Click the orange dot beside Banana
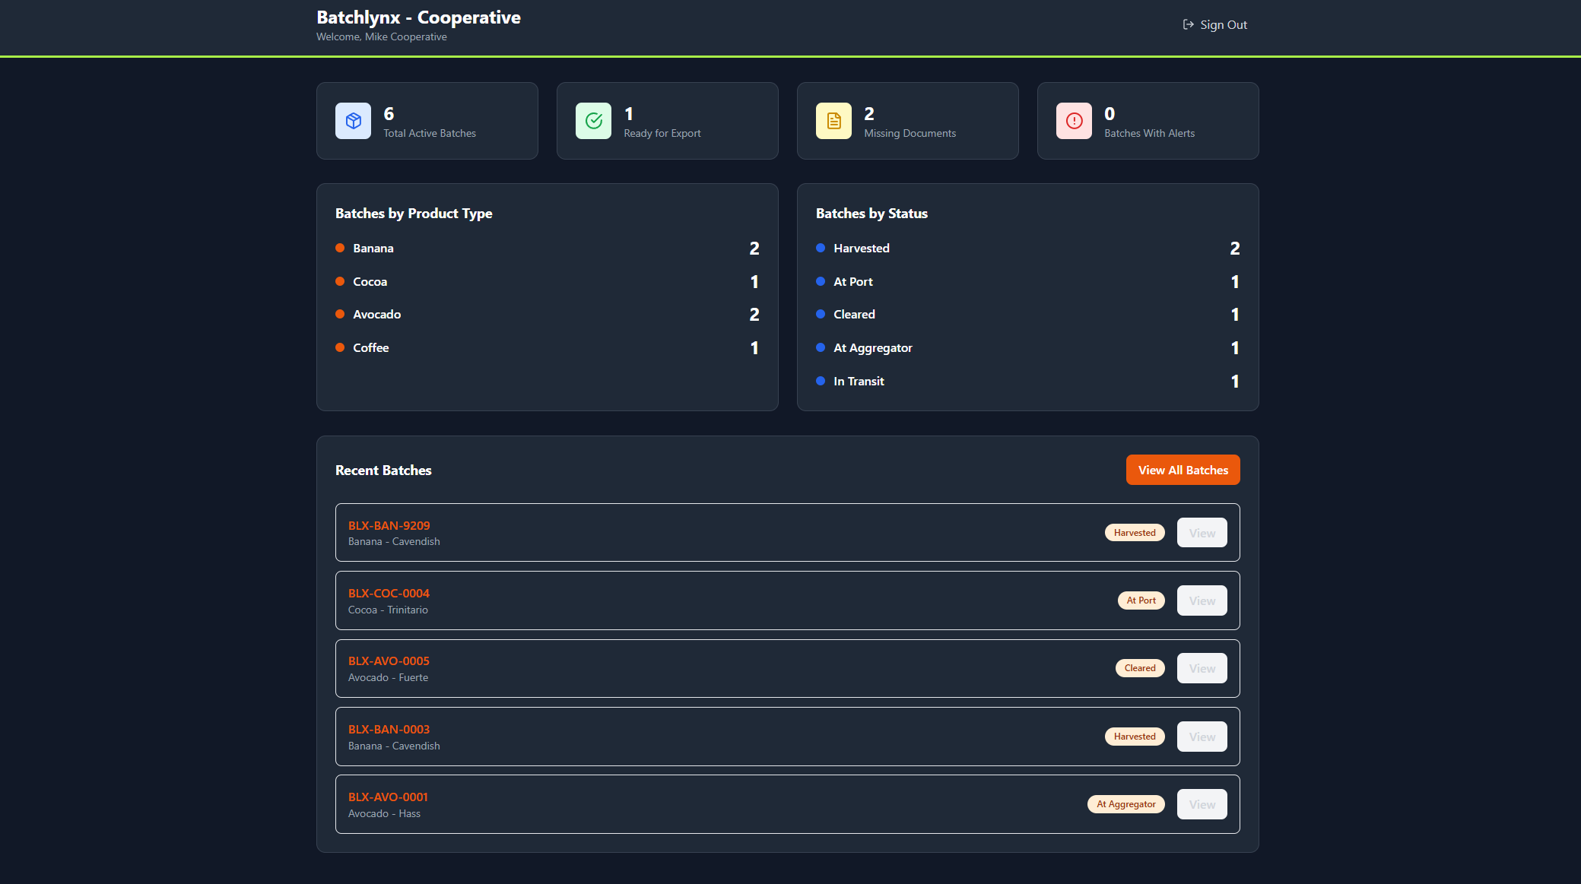Image resolution: width=1581 pixels, height=884 pixels. 340,249
